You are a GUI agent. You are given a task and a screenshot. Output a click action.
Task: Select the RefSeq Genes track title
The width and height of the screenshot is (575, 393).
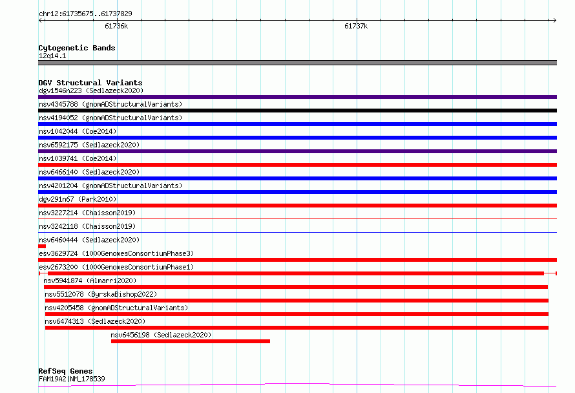tap(65, 371)
